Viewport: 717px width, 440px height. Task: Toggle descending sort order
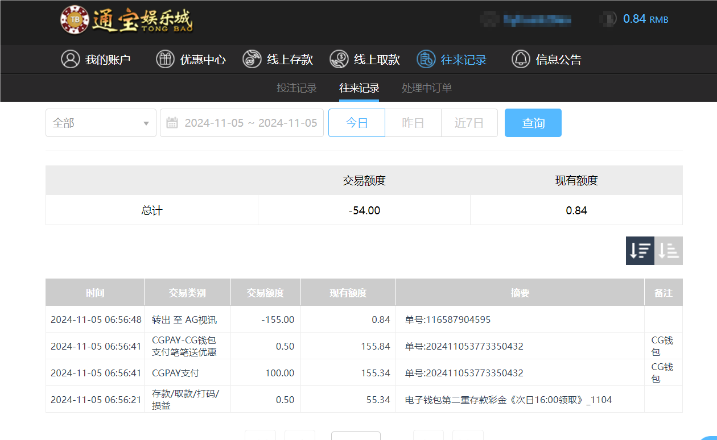tap(640, 250)
